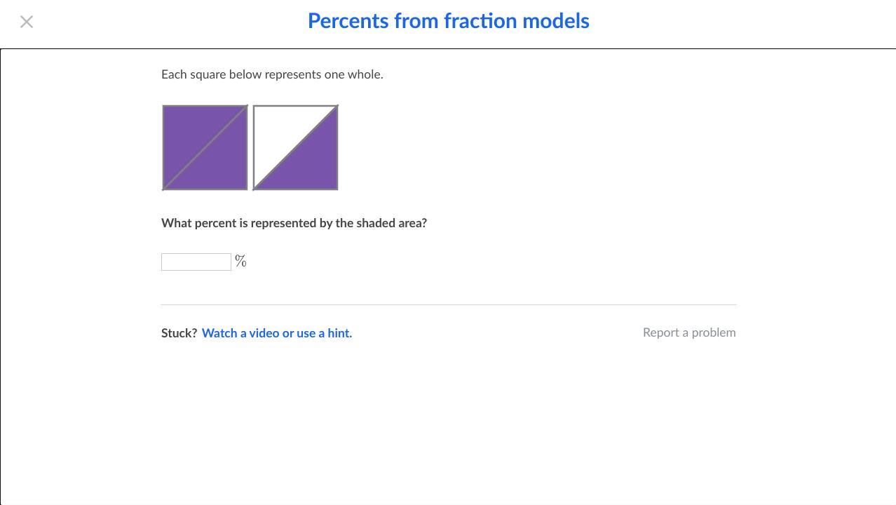Viewport: 896px width, 505px height.
Task: Open "Watch a video or use a hint" link
Action: (277, 333)
